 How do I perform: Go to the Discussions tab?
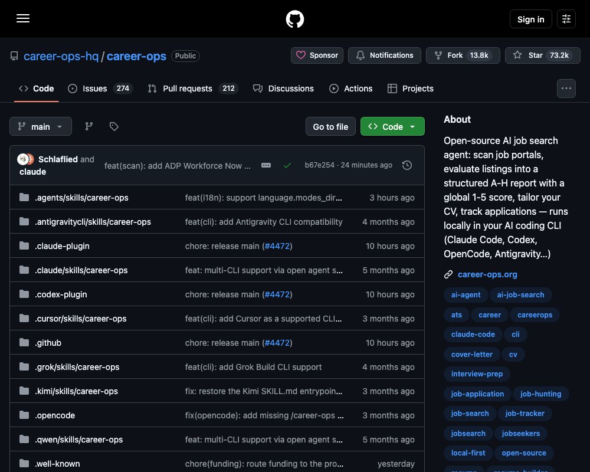283,88
